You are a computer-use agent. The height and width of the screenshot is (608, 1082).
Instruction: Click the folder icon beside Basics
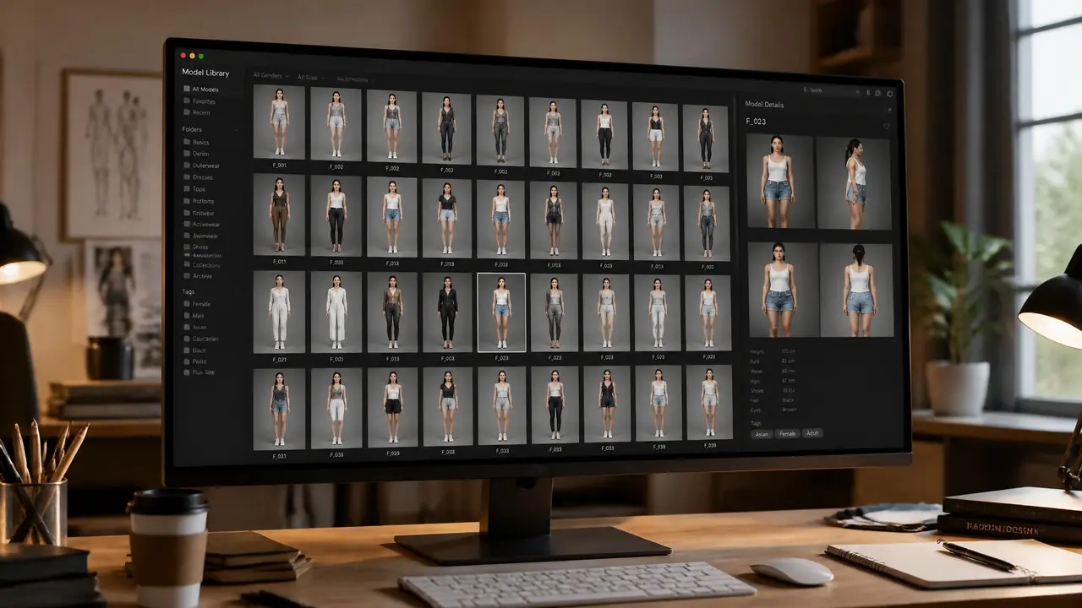coord(187,142)
